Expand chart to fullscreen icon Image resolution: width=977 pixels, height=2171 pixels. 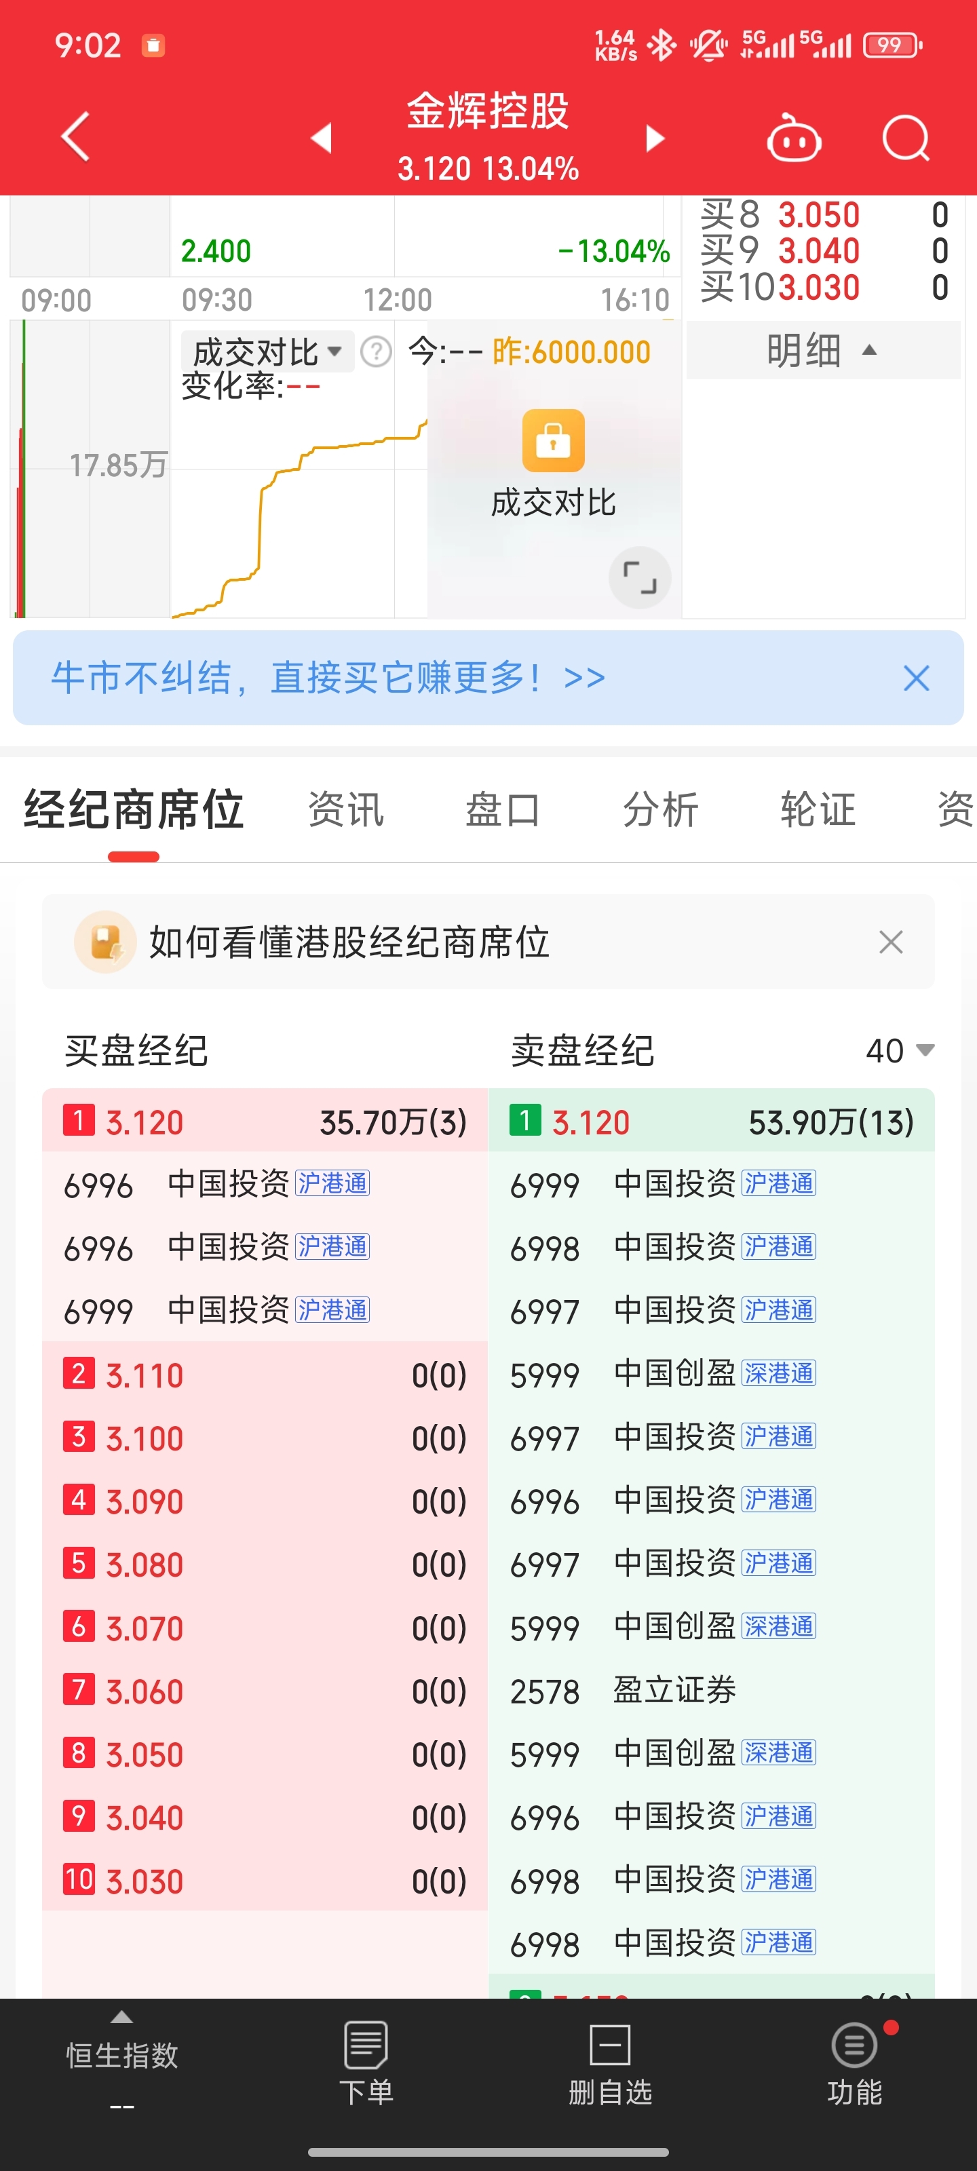[640, 577]
